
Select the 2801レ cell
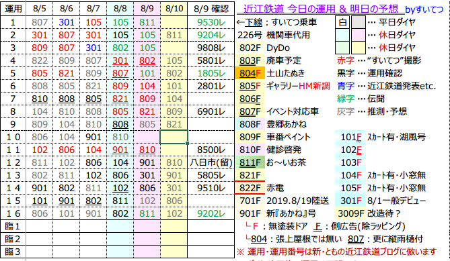(211, 86)
